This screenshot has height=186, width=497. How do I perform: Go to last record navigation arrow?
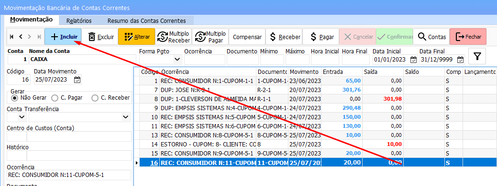(39, 37)
